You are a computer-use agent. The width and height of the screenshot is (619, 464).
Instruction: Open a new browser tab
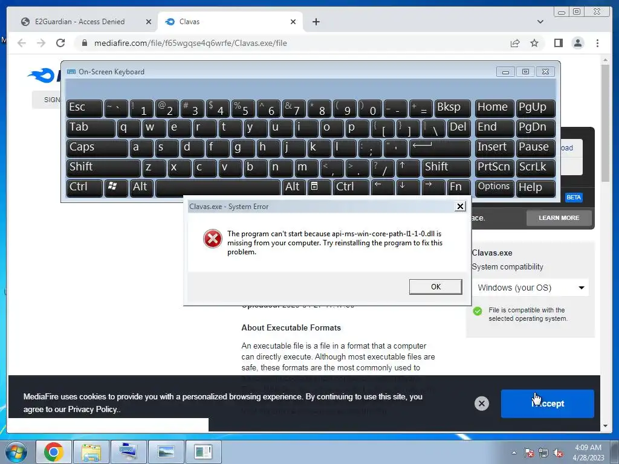pos(316,22)
